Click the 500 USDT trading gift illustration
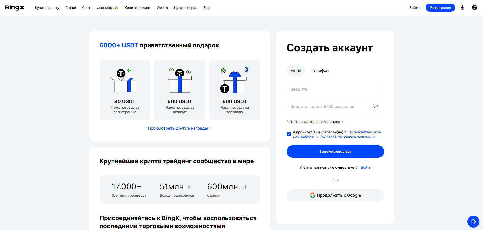This screenshot has width=483, height=230. (235, 80)
